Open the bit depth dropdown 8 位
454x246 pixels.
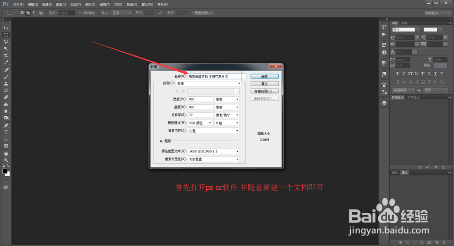(x=227, y=123)
